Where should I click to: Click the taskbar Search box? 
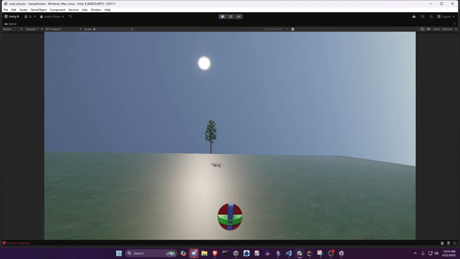[x=151, y=253]
